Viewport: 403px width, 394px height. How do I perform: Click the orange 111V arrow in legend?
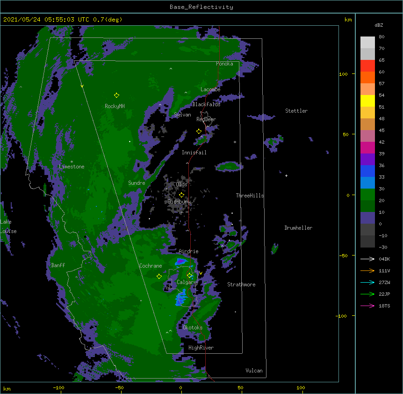(367, 270)
